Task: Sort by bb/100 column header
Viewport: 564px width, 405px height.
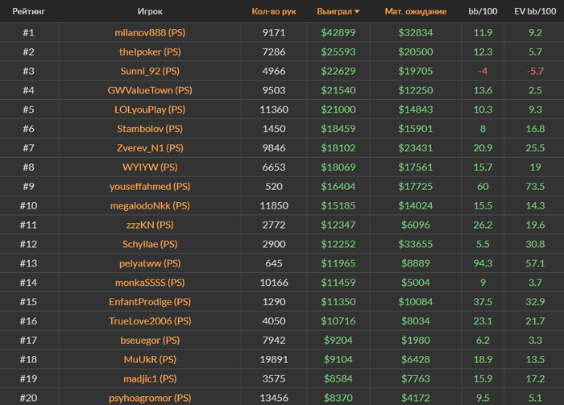Action: pos(482,13)
